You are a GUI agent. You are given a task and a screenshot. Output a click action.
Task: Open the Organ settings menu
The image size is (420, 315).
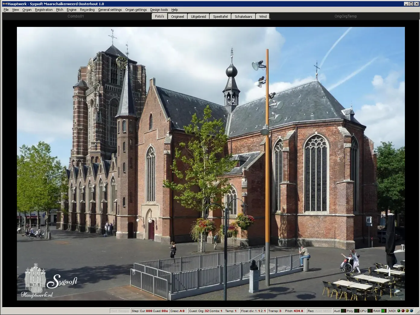pos(136,10)
